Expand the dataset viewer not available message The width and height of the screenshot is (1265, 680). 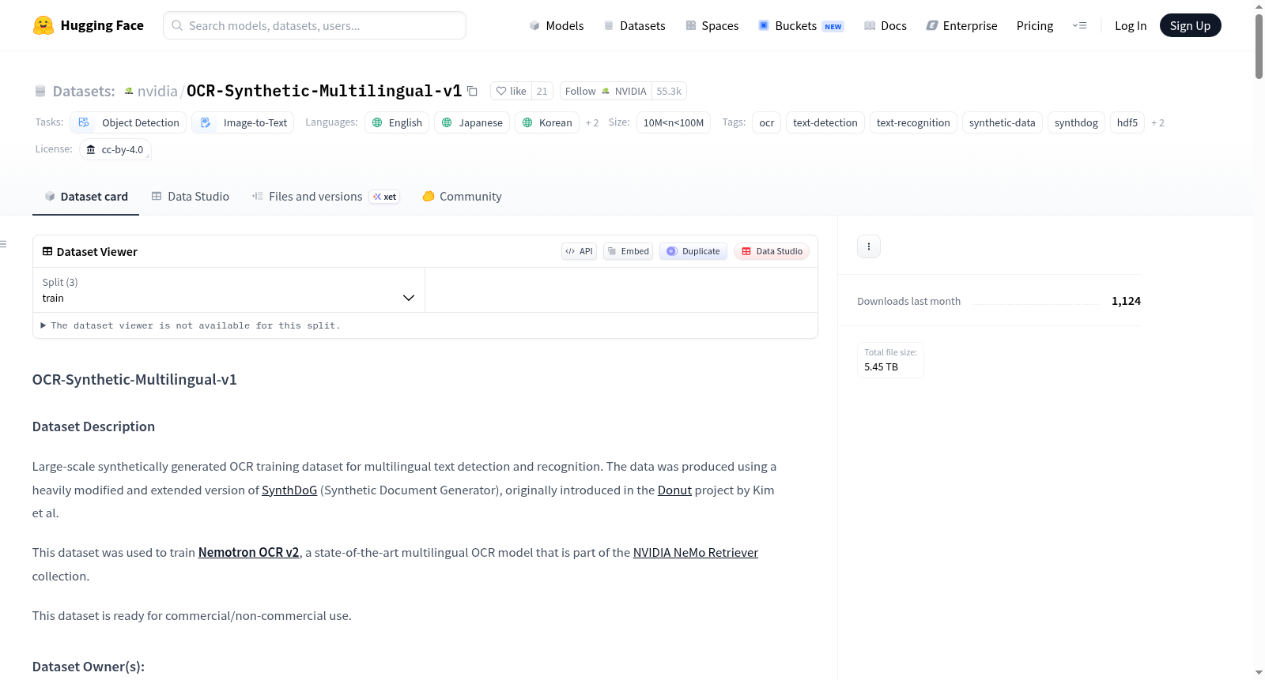[190, 325]
